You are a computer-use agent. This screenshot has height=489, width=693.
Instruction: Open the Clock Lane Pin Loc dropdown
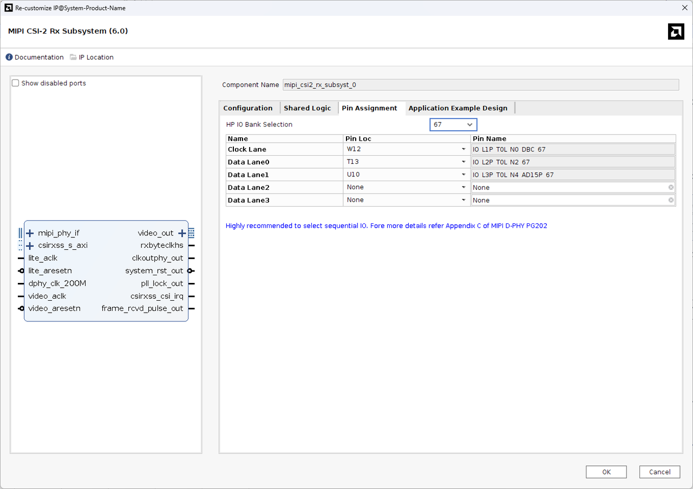pyautogui.click(x=407, y=149)
